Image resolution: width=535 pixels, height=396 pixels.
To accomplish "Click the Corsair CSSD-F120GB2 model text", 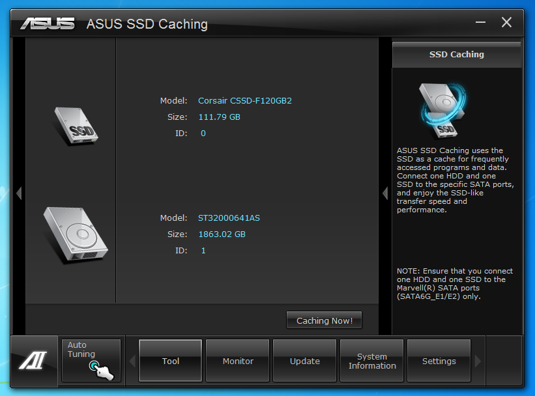I will [244, 100].
